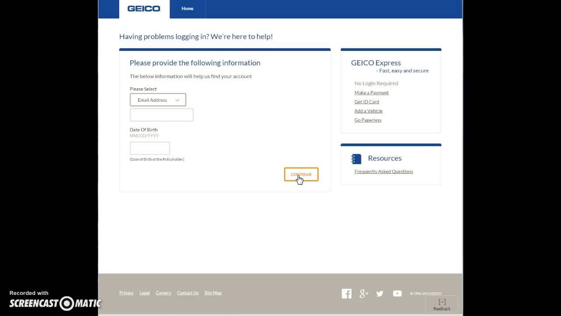Open the Twitter bird icon
Image resolution: width=561 pixels, height=316 pixels.
point(380,294)
